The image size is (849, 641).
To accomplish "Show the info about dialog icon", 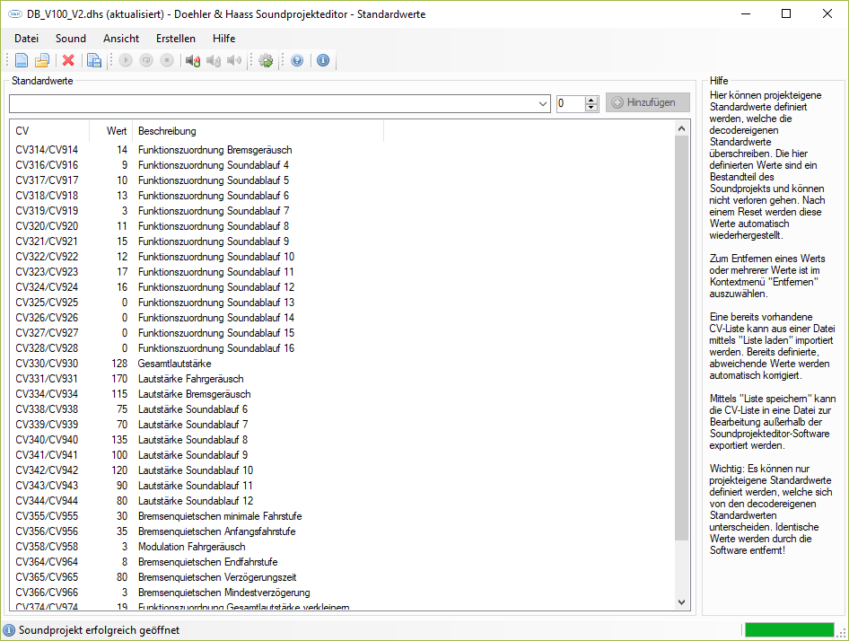I will (x=323, y=60).
